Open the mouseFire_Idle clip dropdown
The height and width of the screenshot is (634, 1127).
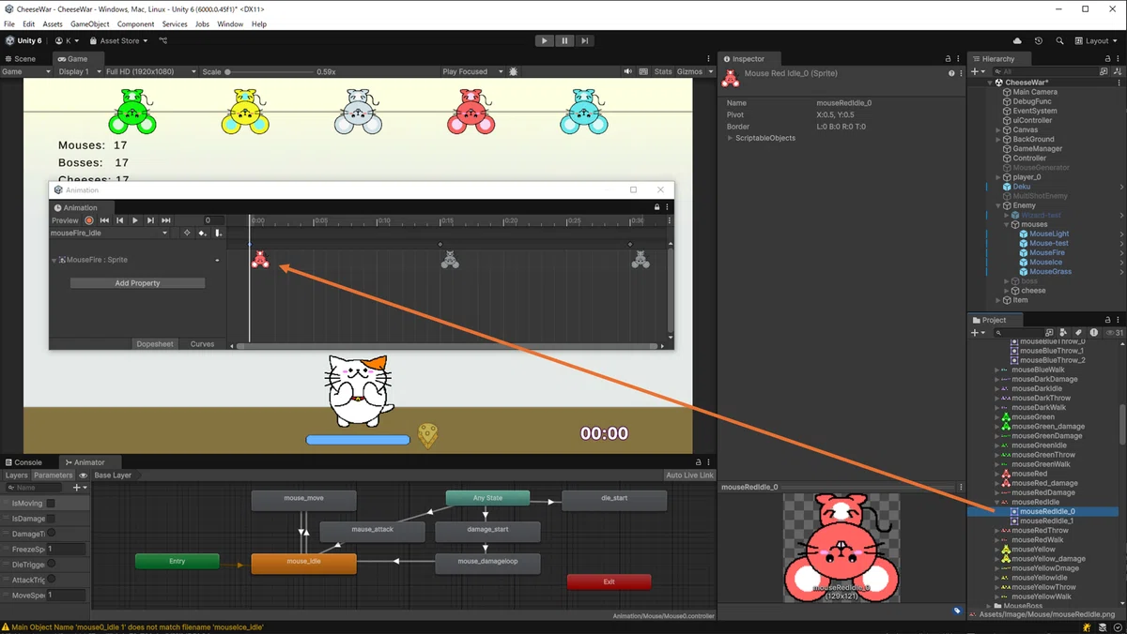(x=109, y=233)
